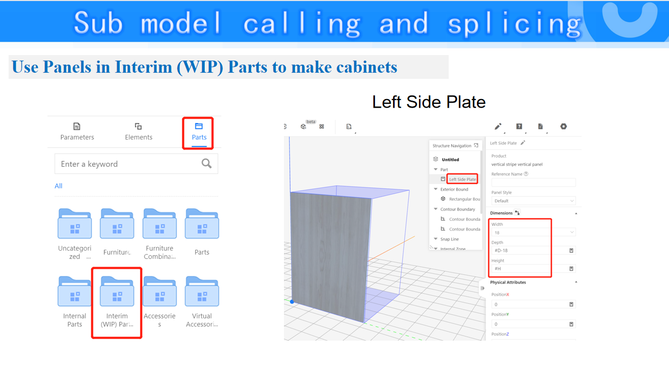
Task: Open the Parts tab
Action: (199, 131)
